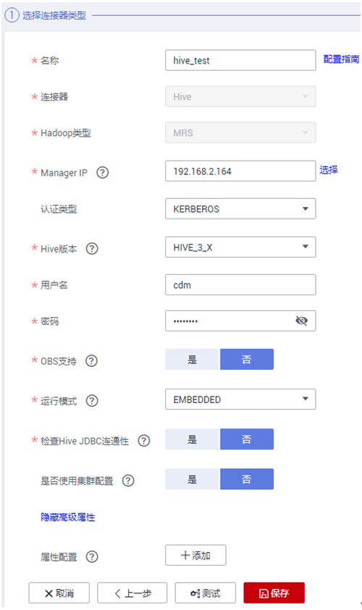Select 是 for 检查Hive JDBC连通性

(193, 439)
